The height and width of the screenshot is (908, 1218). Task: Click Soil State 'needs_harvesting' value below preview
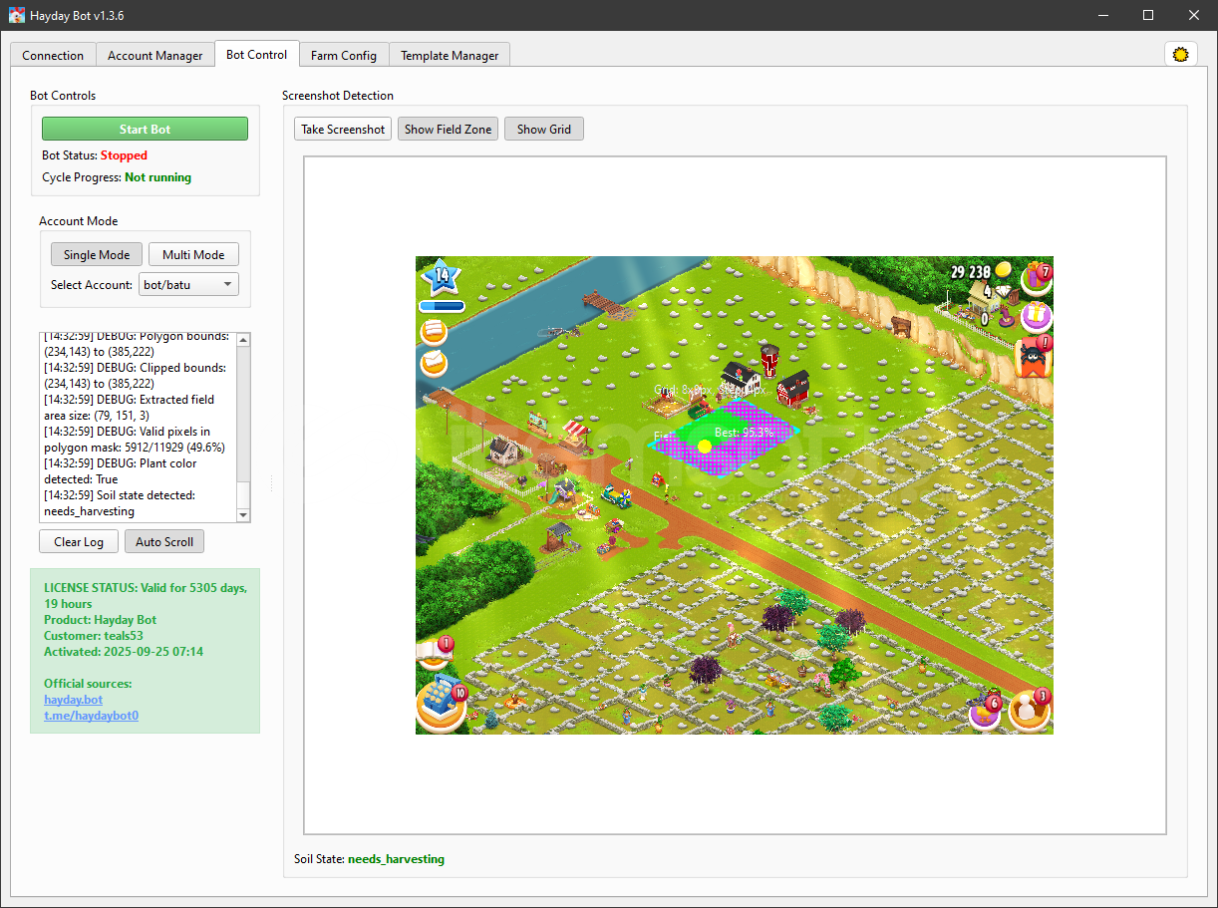(396, 859)
